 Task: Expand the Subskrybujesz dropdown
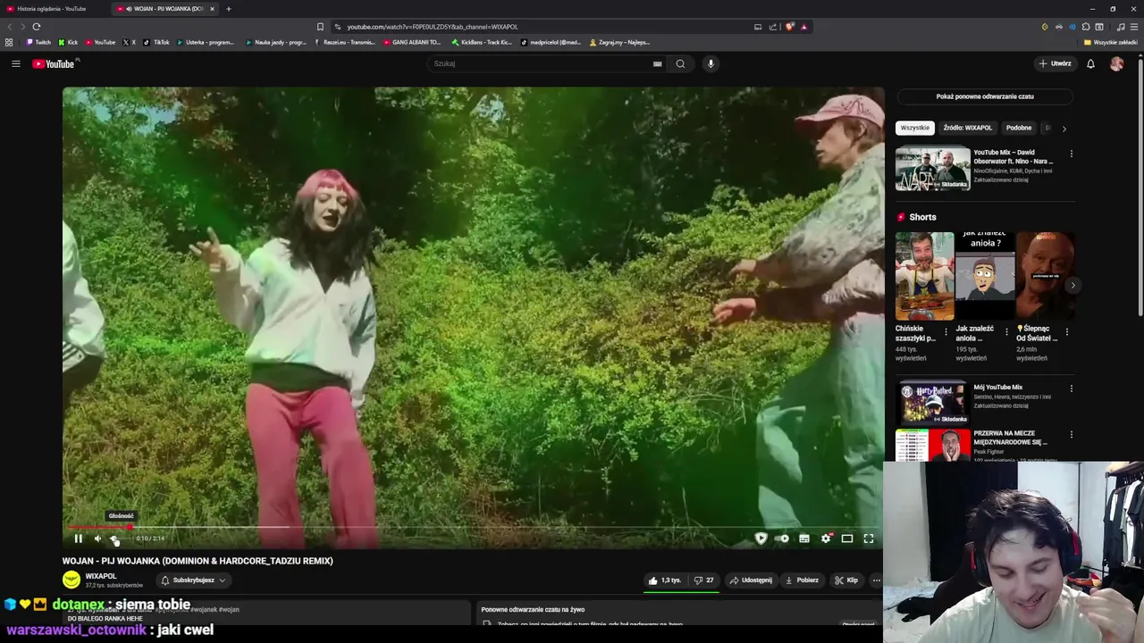click(193, 580)
